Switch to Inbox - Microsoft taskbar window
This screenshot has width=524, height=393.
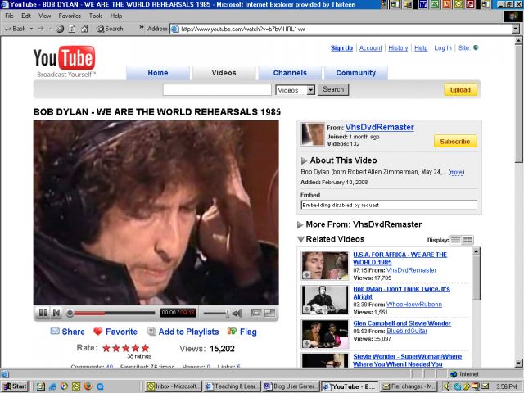[x=174, y=386]
